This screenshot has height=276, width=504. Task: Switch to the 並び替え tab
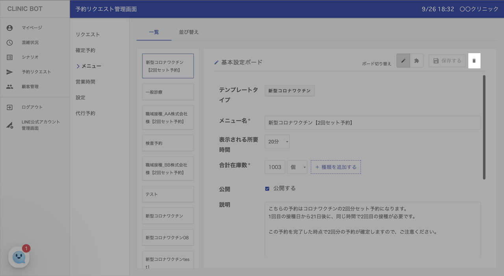(189, 32)
